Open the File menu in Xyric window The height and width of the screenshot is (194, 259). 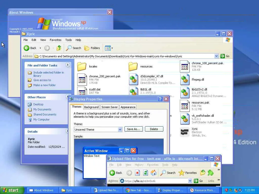(26, 40)
